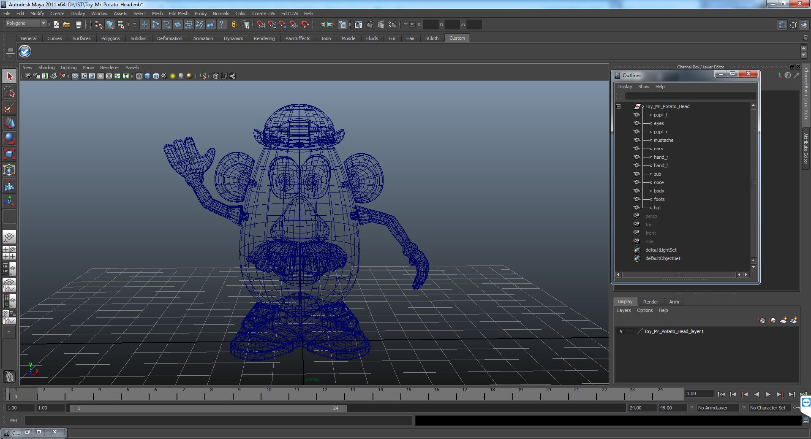811x439 pixels.
Task: Choose the Rotate tool sphere icon
Action: 9,138
